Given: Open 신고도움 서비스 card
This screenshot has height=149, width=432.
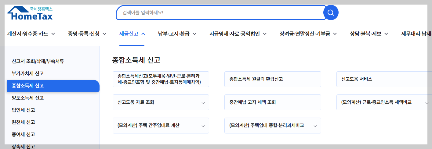Looking at the screenshot, I should tap(384, 79).
